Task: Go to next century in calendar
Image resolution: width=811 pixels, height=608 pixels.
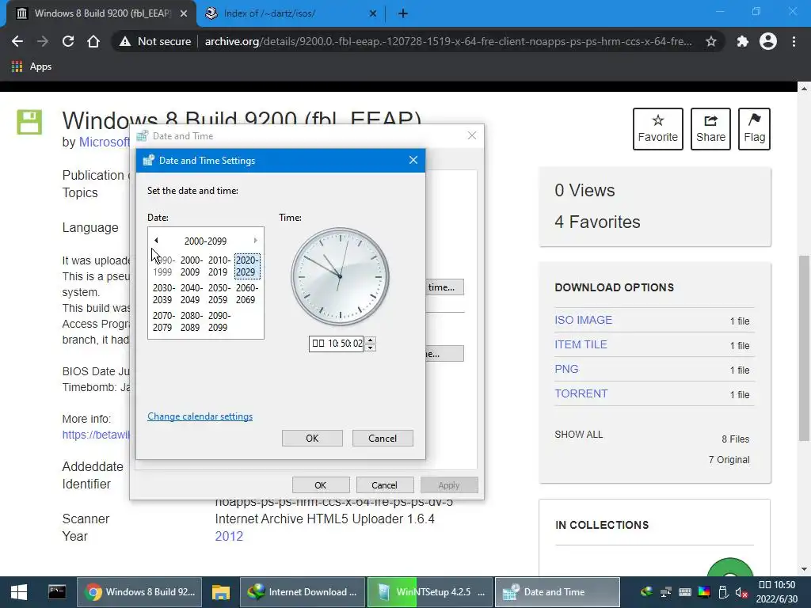Action: coord(255,241)
